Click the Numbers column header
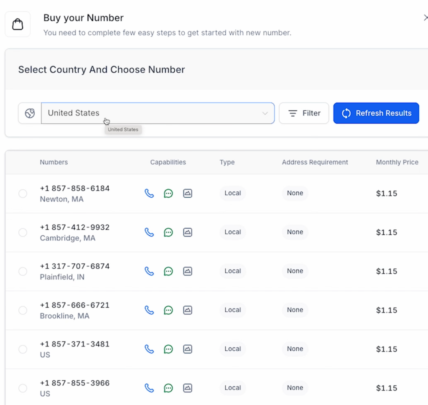The image size is (428, 405). 53,162
